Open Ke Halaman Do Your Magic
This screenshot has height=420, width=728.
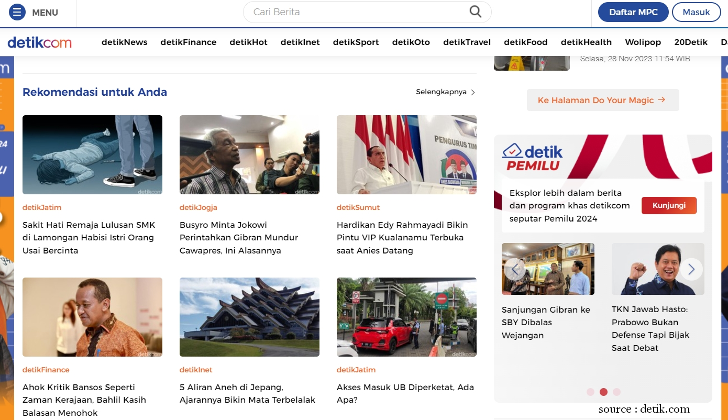(603, 100)
